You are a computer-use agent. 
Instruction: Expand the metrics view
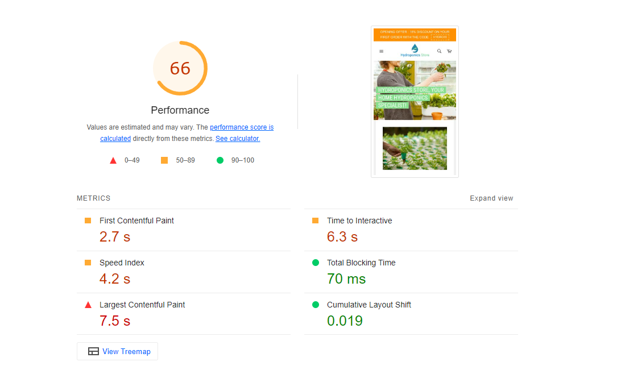tap(491, 198)
